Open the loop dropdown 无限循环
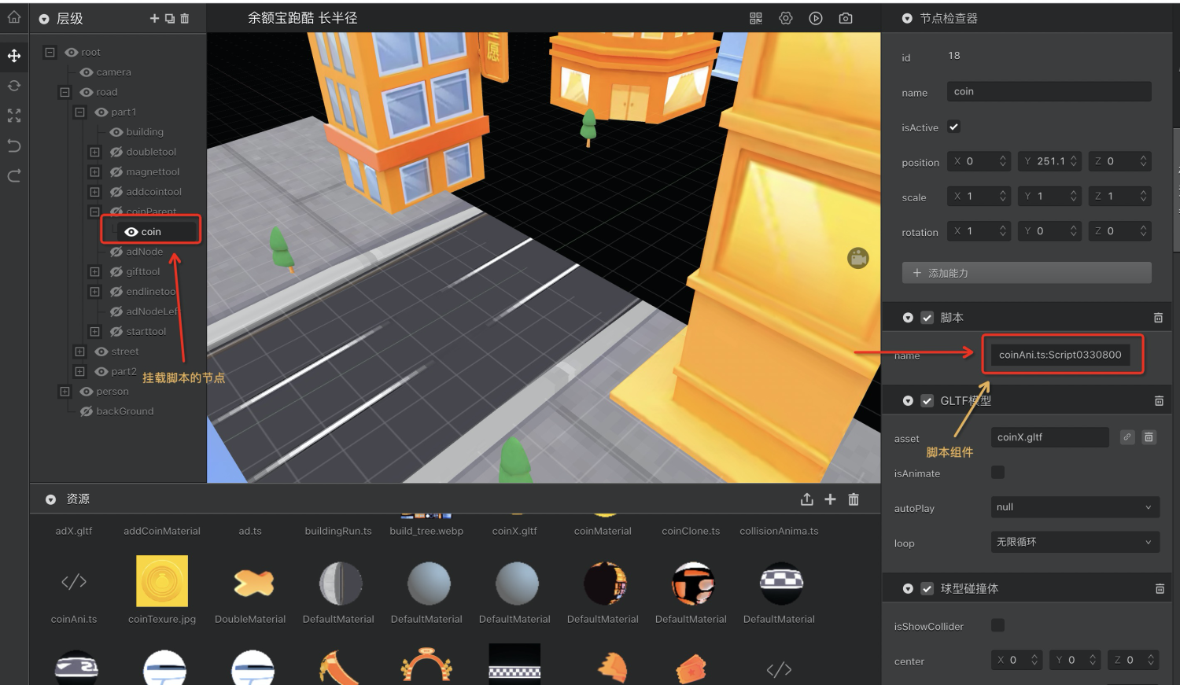The width and height of the screenshot is (1180, 685). (x=1075, y=542)
